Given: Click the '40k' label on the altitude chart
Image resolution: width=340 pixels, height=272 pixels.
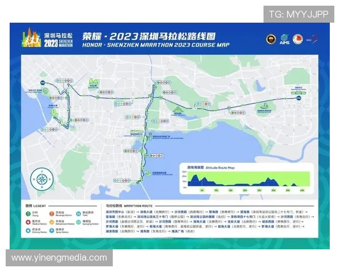Looking at the screenshot, I should [x=302, y=190].
